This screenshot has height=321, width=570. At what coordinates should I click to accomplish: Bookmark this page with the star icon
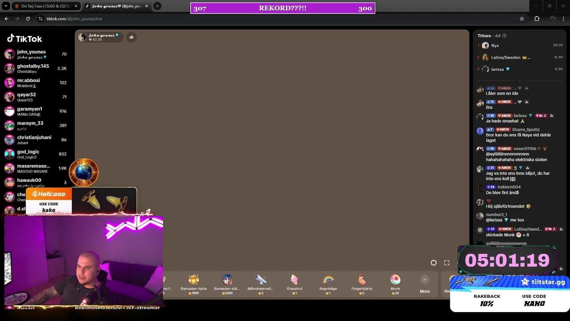click(522, 19)
